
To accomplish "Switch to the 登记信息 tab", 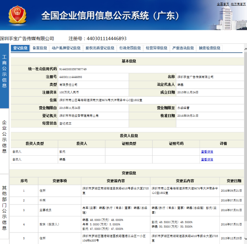I will (20, 48).
